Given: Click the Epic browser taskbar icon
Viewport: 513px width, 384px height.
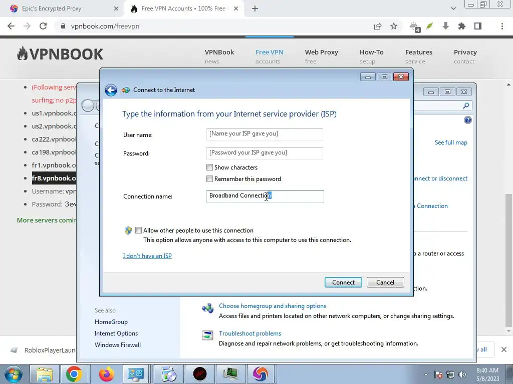Looking at the screenshot, I should 260,374.
